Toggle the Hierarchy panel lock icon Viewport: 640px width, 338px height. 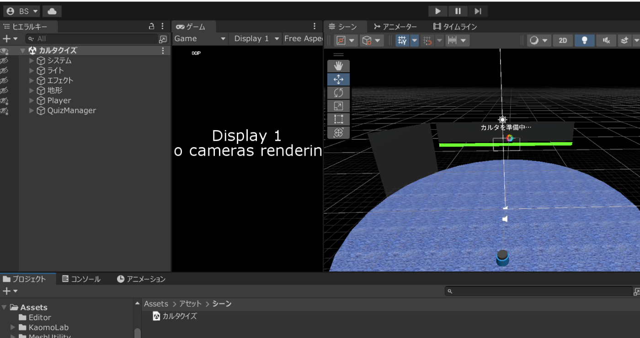(151, 26)
